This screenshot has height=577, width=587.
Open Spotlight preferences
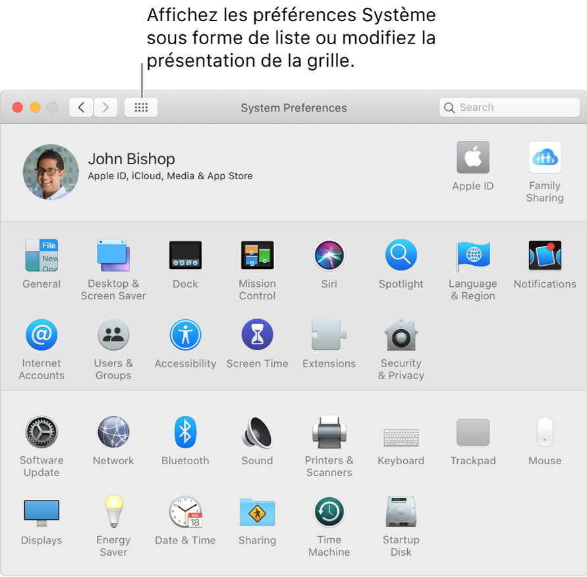pyautogui.click(x=401, y=255)
